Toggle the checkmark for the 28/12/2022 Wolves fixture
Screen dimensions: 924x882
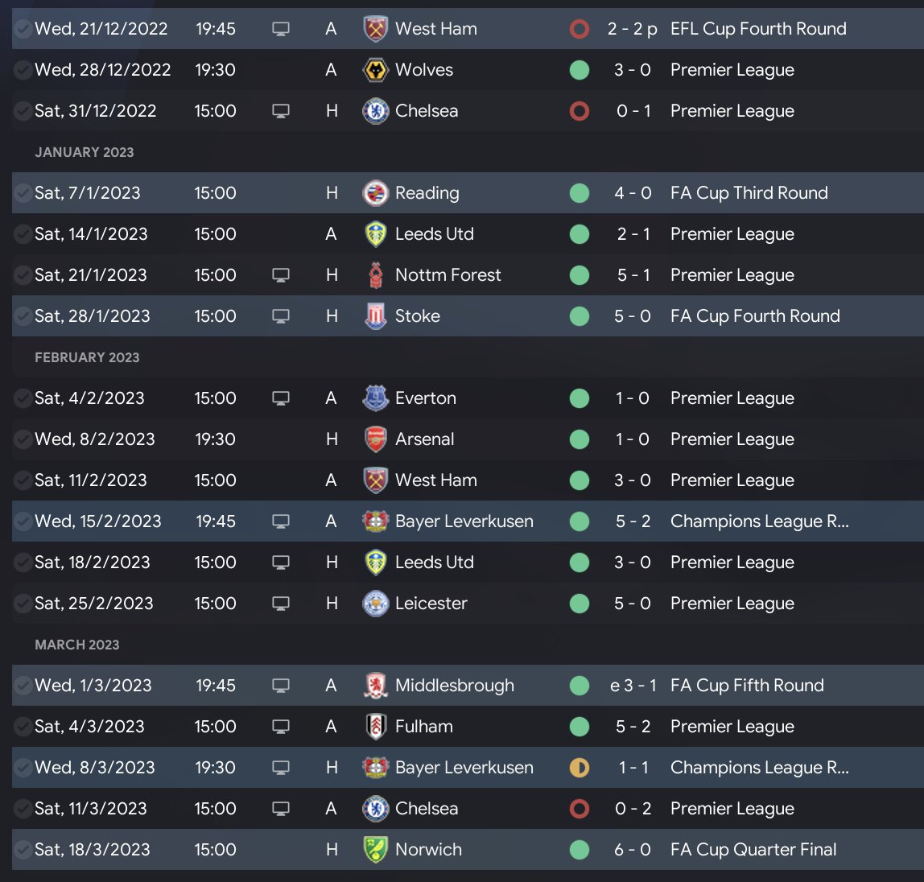coord(23,70)
